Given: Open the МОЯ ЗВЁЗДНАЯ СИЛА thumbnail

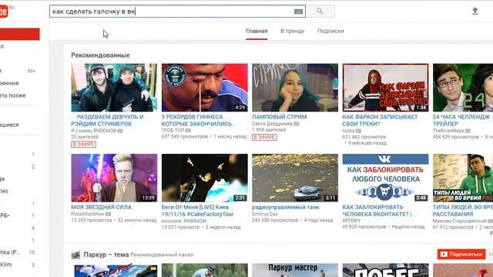Looking at the screenshot, I should point(114,178).
